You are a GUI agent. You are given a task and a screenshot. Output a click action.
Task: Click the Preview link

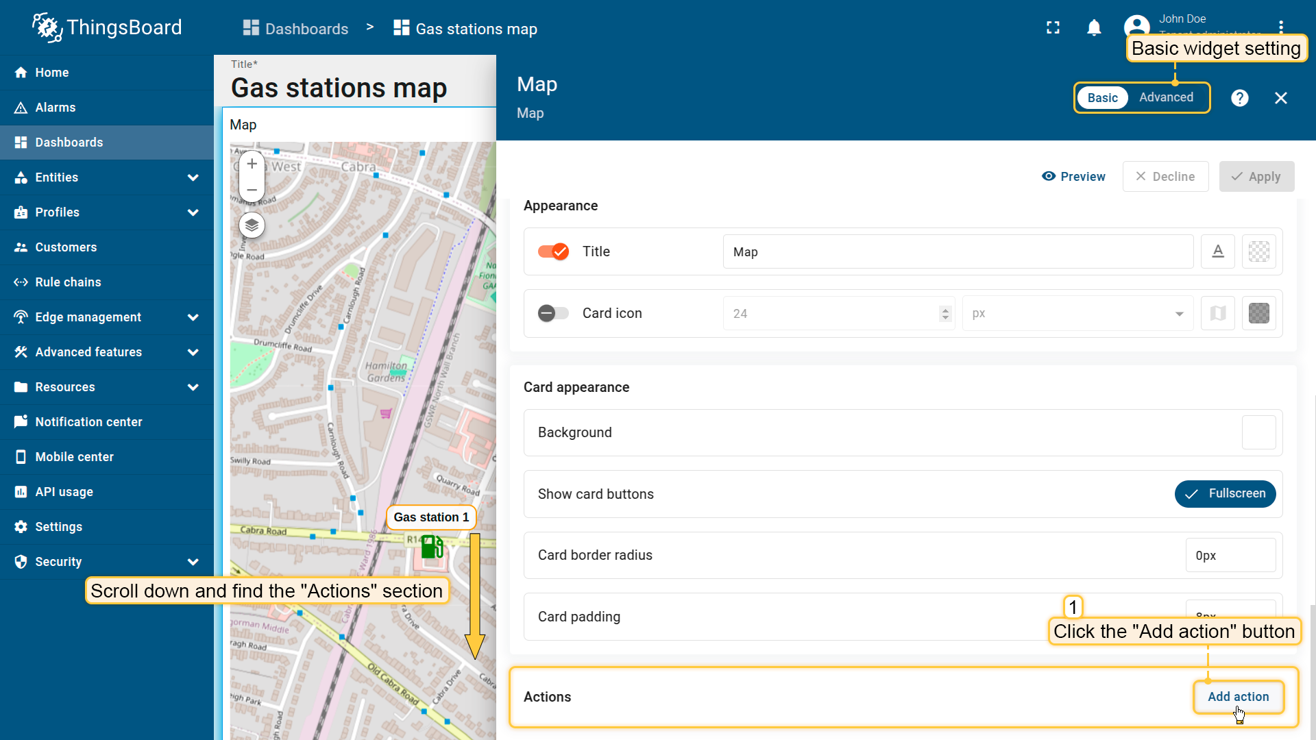click(x=1073, y=177)
